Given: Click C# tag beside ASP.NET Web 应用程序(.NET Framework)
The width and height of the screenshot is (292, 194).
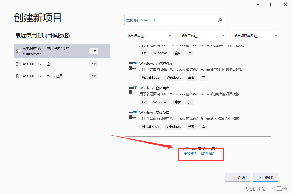Looking at the screenshot, I should [94, 51].
